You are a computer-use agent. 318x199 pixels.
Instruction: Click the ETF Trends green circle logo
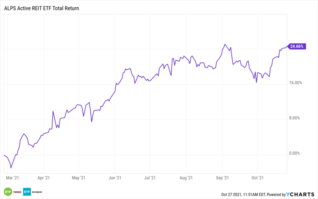[x=8, y=191]
